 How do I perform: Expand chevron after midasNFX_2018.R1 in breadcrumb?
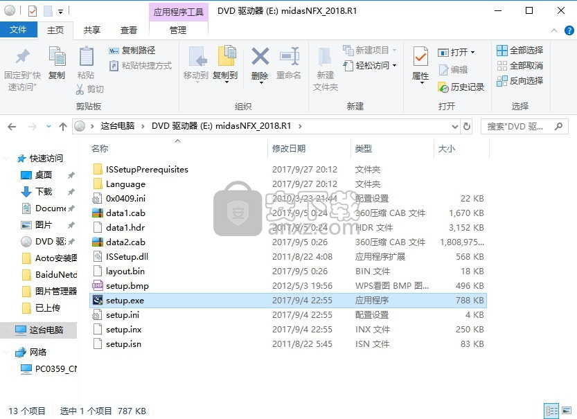click(300, 126)
